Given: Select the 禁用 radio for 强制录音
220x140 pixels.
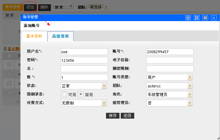Looking at the screenshot, I should [x=81, y=94].
